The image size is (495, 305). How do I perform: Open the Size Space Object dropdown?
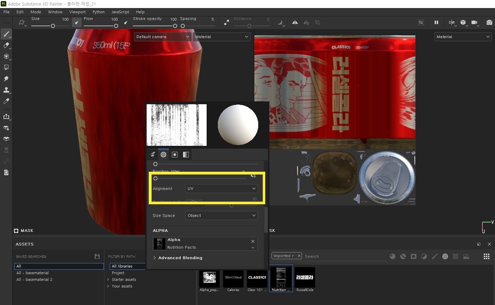(221, 215)
